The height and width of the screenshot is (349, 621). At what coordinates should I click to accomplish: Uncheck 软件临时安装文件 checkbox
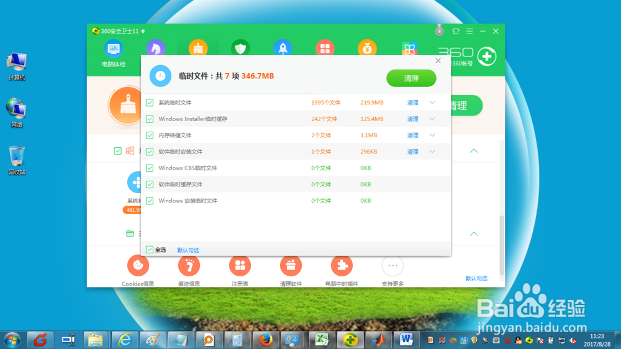click(x=150, y=152)
